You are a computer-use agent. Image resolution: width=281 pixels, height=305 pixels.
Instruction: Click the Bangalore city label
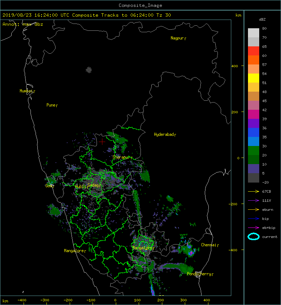pyautogui.click(x=142, y=248)
